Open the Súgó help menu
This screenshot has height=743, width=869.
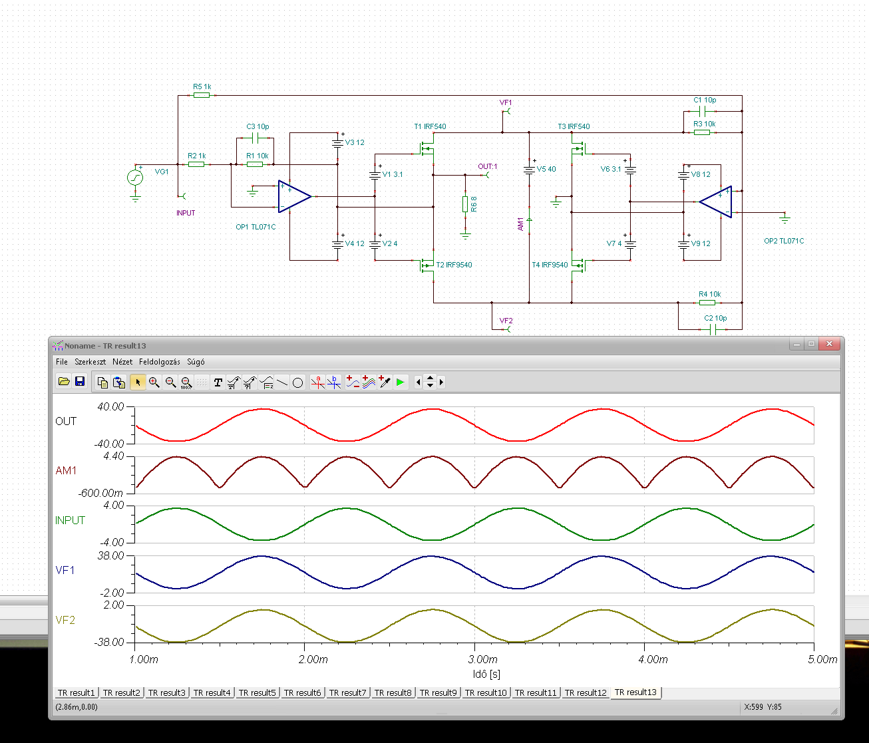click(x=196, y=362)
